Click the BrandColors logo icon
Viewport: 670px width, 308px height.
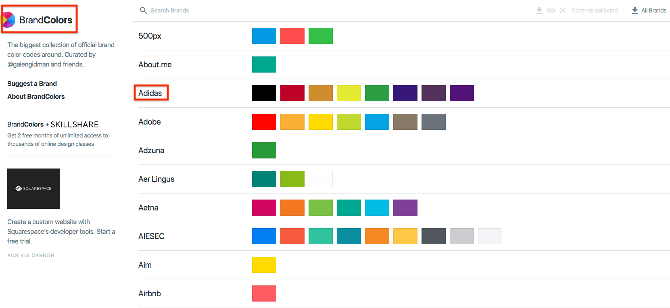tap(8, 20)
